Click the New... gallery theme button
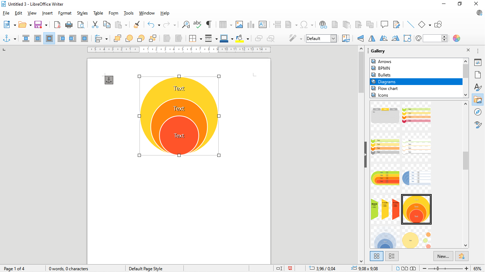Screen dimensions: 492x272 pos(443,256)
